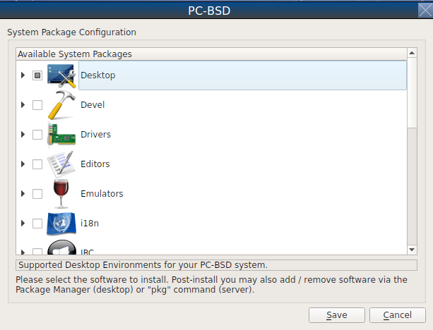The width and height of the screenshot is (433, 330).
Task: Enable the Devel package checkbox
Action: (x=37, y=105)
